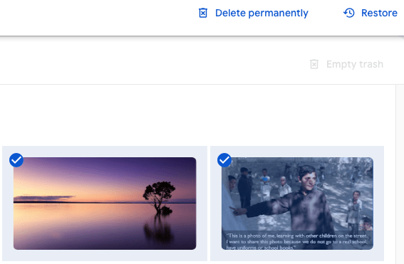
Task: Choose the Delete permanently text label
Action: point(261,13)
